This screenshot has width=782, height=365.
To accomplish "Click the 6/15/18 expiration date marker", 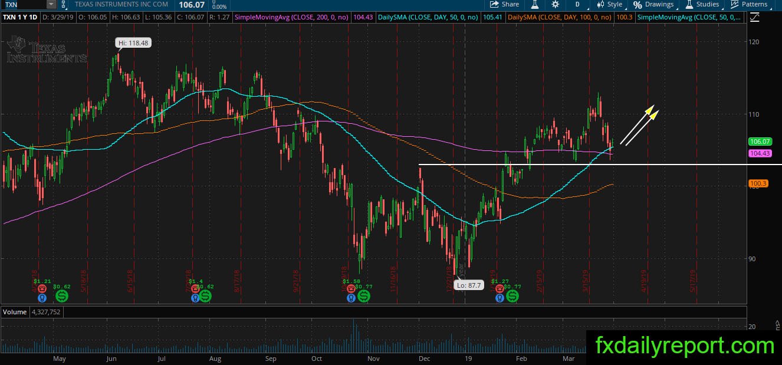I will tap(130, 281).
